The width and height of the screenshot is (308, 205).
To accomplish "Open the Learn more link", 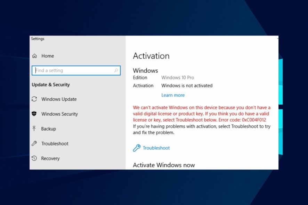I will 173,95.
